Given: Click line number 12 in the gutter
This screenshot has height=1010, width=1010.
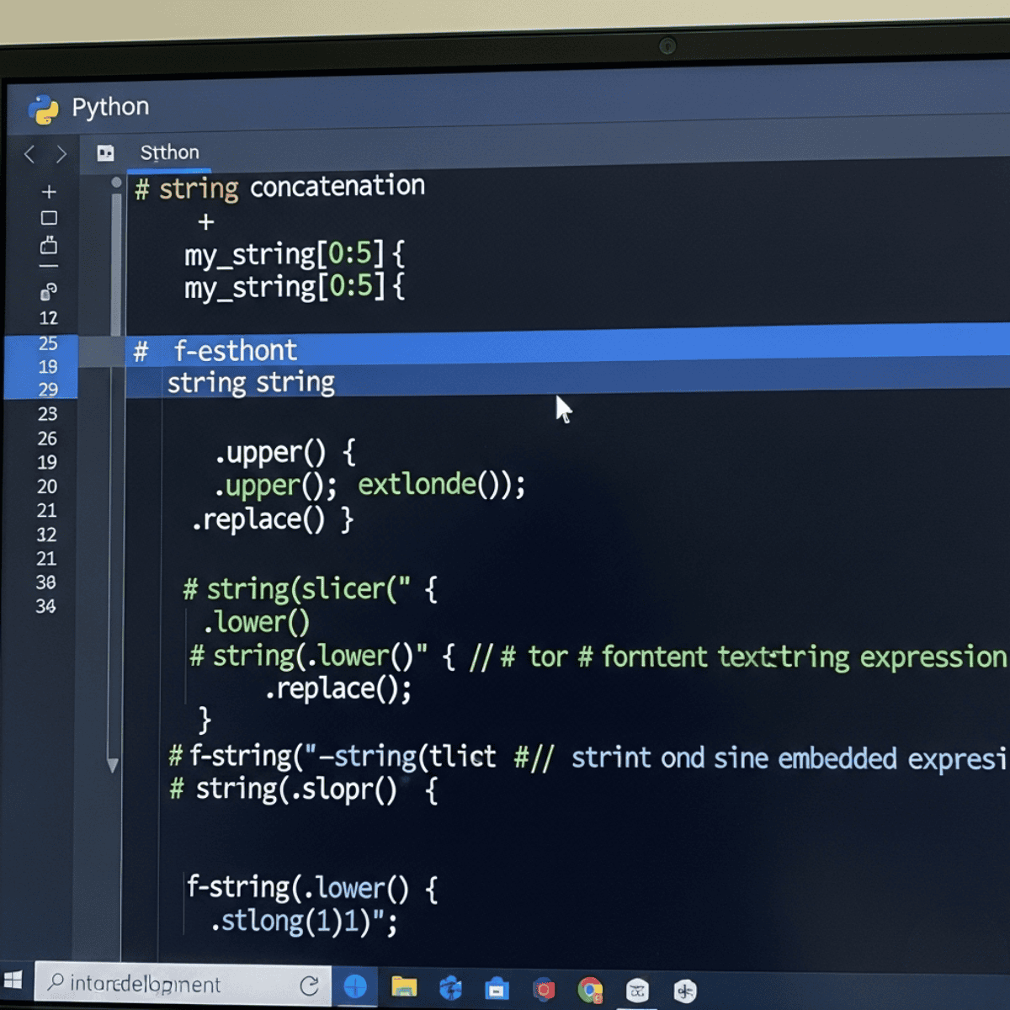Looking at the screenshot, I should (x=49, y=318).
